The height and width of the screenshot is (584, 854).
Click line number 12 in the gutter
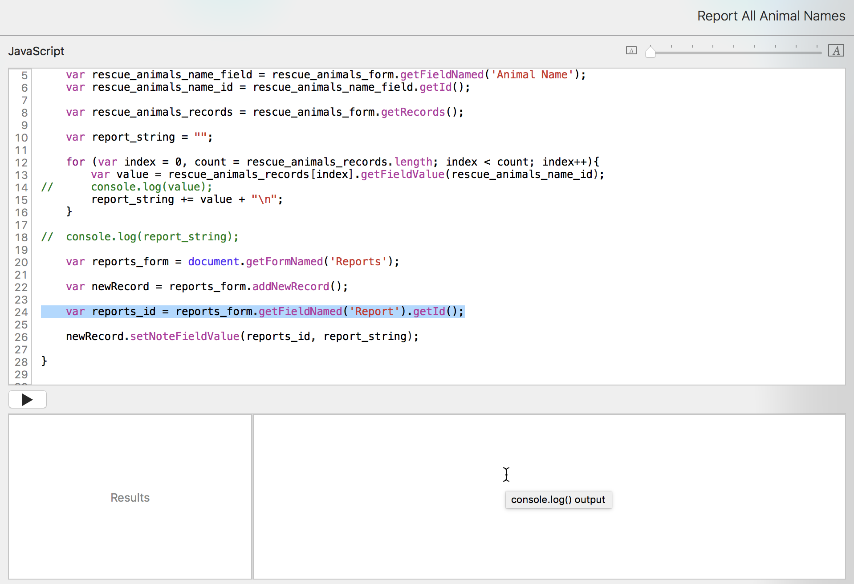point(21,162)
